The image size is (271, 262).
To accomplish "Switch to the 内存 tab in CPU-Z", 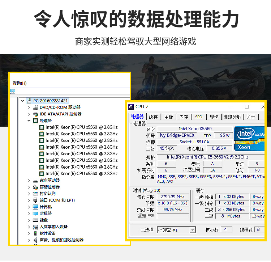I will pos(184,117).
